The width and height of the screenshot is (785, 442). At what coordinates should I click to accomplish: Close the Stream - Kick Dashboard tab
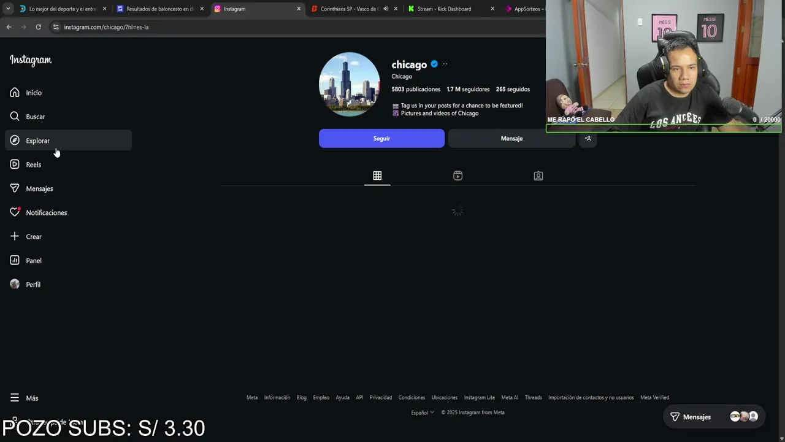tap(492, 9)
